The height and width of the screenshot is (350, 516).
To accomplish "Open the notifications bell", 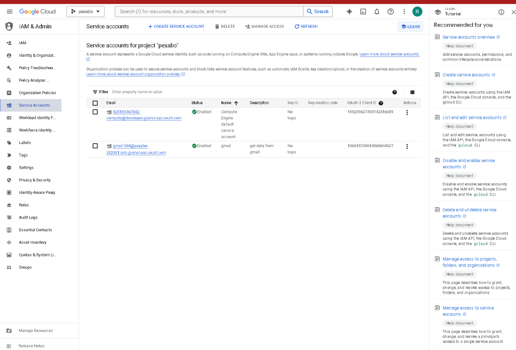I will tap(377, 12).
